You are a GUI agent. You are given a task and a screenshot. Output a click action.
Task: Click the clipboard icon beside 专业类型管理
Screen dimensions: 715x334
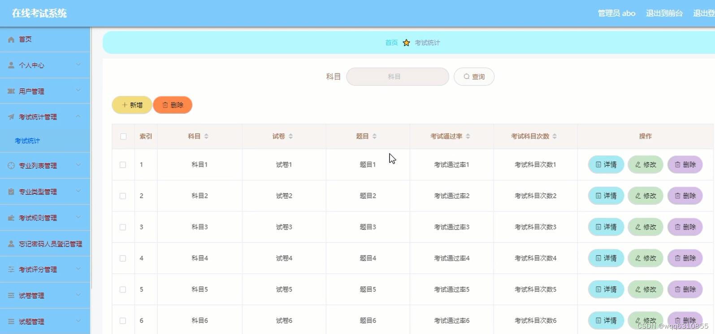[x=11, y=191]
